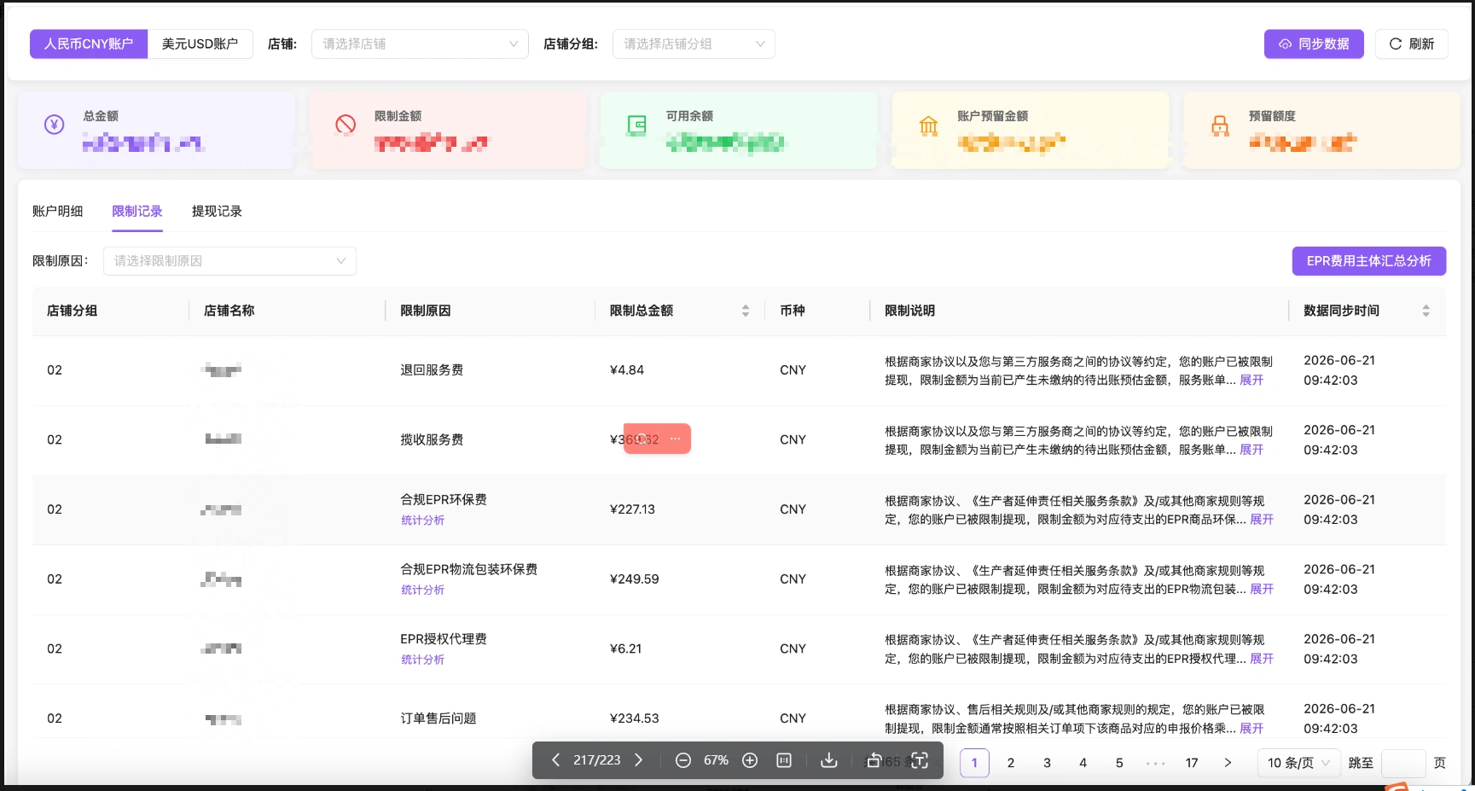Image resolution: width=1475 pixels, height=791 pixels.
Task: Click the 币种 column header
Action: click(x=792, y=311)
